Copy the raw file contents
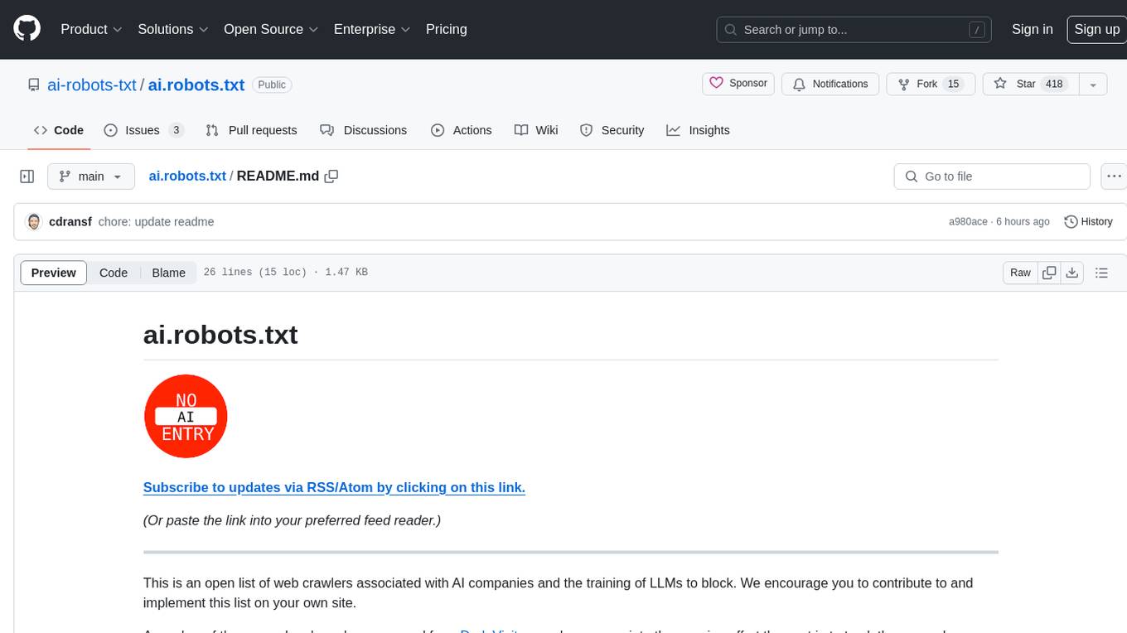 point(1049,273)
